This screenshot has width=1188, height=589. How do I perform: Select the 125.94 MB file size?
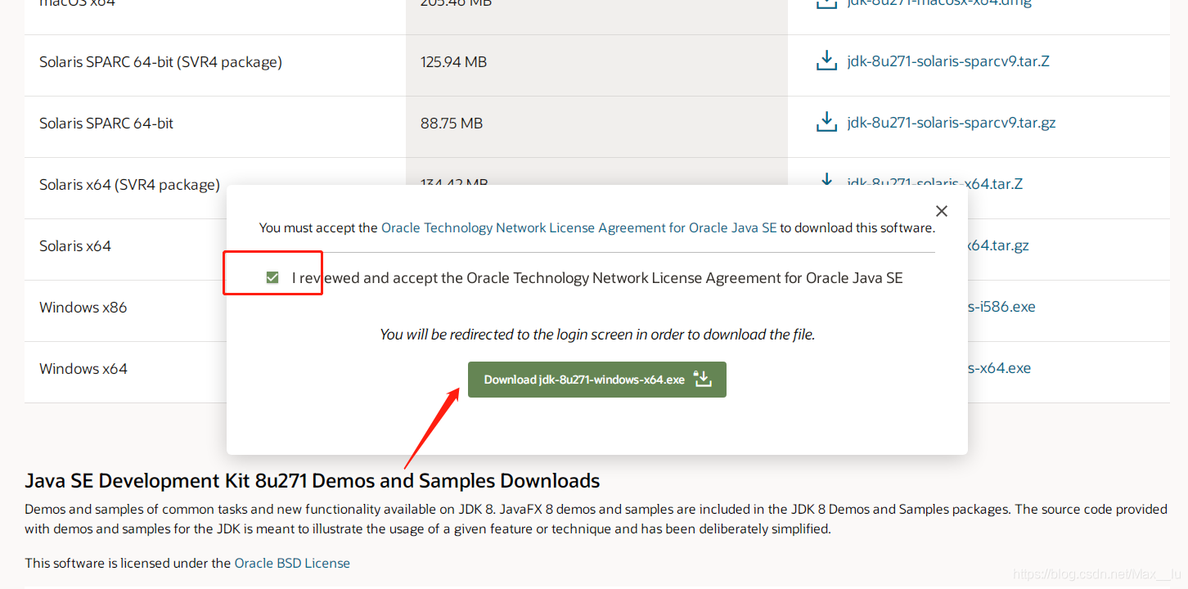click(x=453, y=61)
